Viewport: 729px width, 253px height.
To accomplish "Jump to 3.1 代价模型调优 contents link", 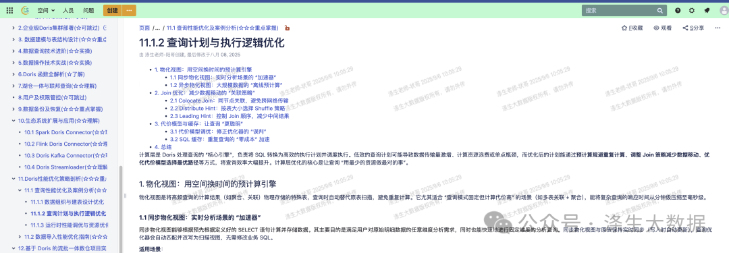I will (219, 132).
